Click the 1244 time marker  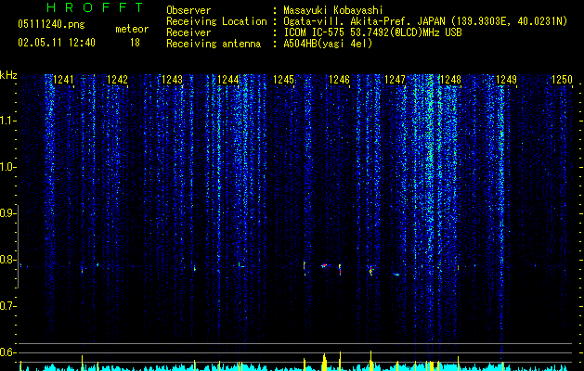228,80
